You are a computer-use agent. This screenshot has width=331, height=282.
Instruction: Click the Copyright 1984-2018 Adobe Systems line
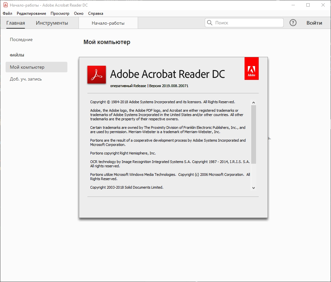(163, 102)
